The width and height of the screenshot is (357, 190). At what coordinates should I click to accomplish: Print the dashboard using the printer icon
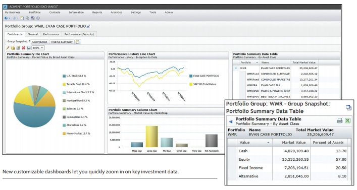(x=29, y=48)
